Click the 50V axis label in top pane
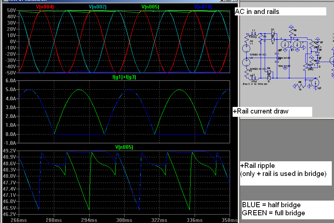The image size is (334, 223). [11, 10]
